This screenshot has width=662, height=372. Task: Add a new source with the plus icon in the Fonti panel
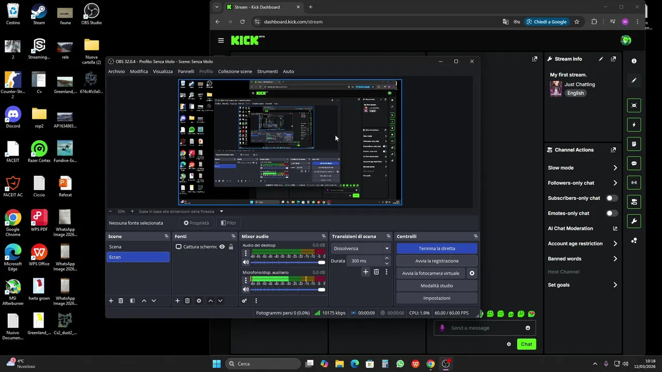(x=177, y=301)
